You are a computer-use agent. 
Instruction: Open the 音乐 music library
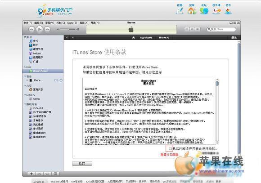click(x=34, y=41)
